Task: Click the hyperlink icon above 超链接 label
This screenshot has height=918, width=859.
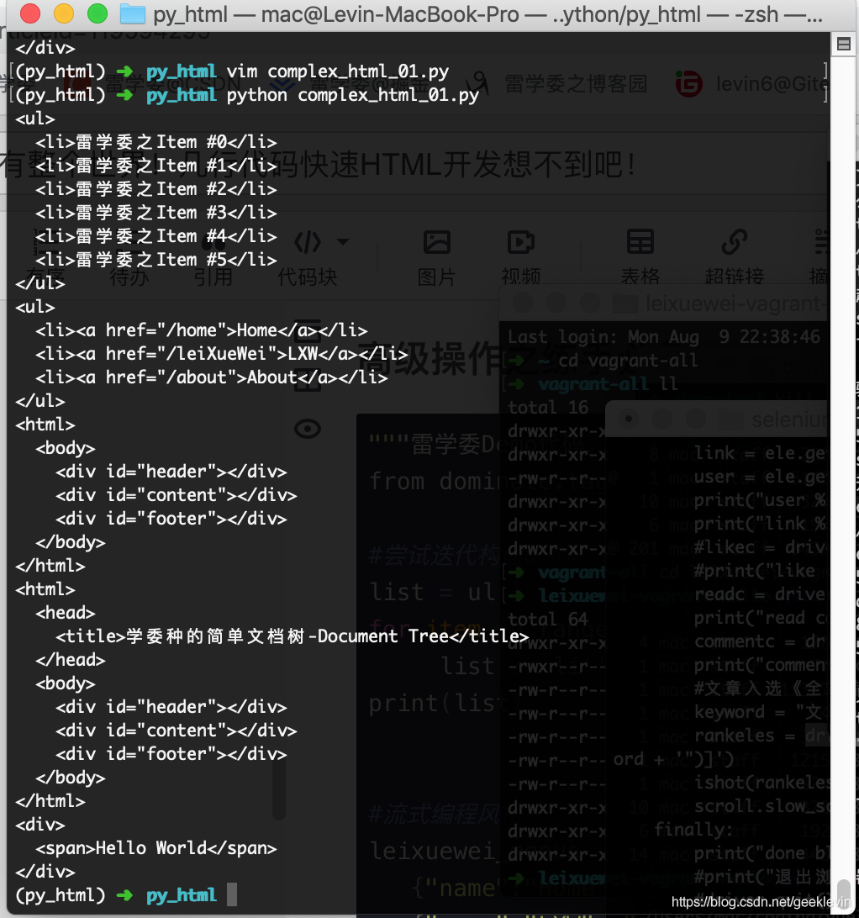Action: (x=735, y=242)
